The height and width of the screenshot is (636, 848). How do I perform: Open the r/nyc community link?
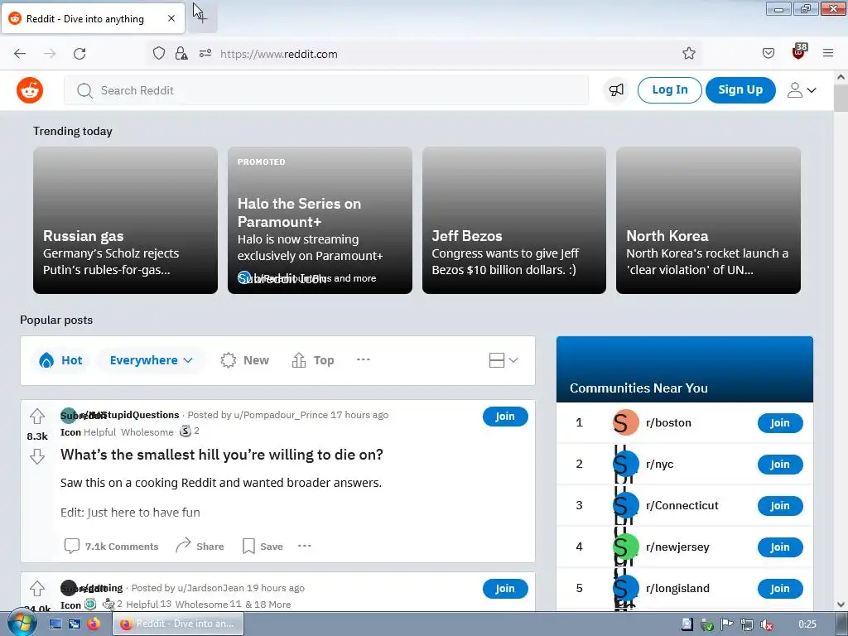click(x=659, y=464)
